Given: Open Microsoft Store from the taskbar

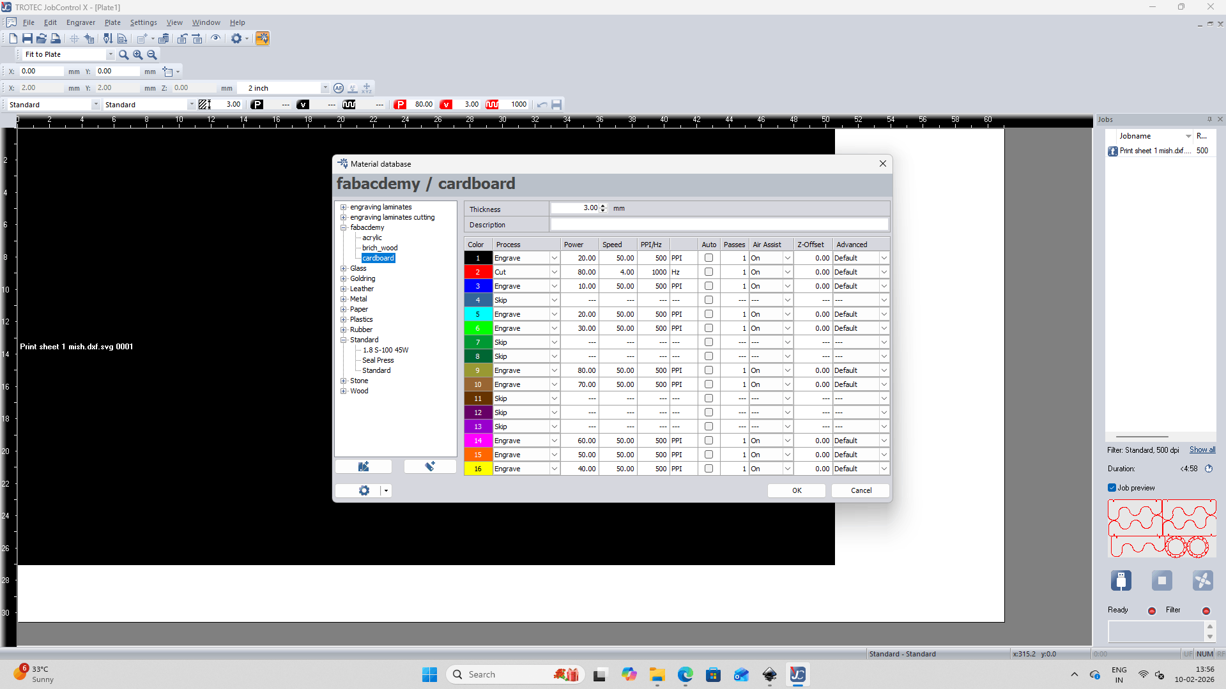Looking at the screenshot, I should (x=714, y=674).
